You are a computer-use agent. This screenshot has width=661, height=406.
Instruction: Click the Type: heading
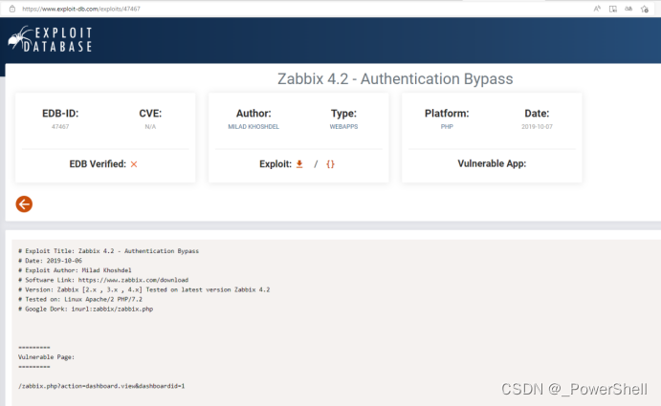coord(343,114)
